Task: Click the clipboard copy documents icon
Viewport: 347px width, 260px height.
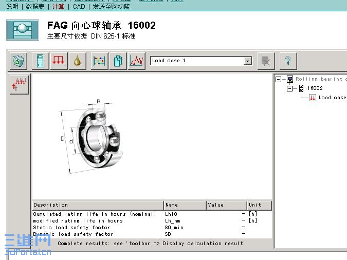Action: tap(118, 61)
